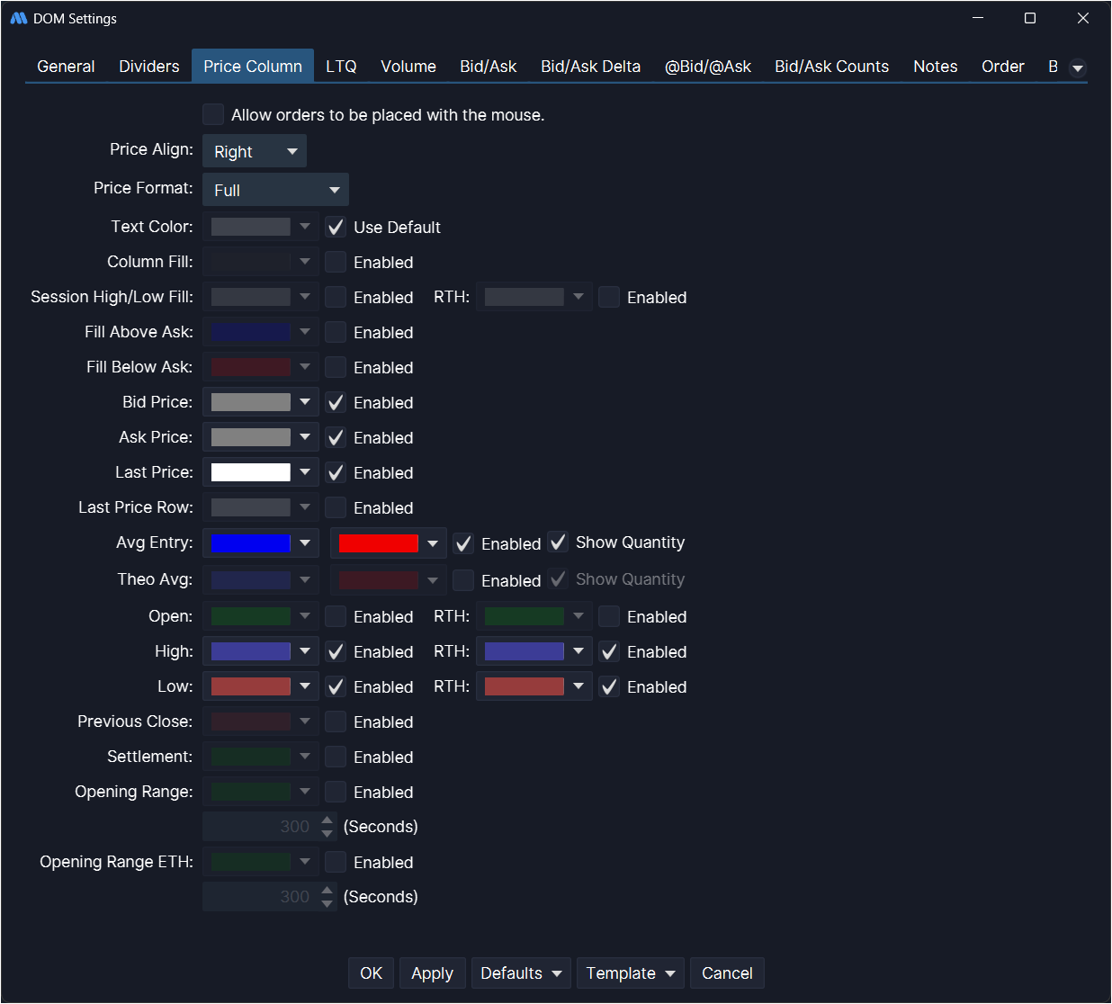Open the Volume tab
Screen dimensions: 1112x1004
coord(408,67)
